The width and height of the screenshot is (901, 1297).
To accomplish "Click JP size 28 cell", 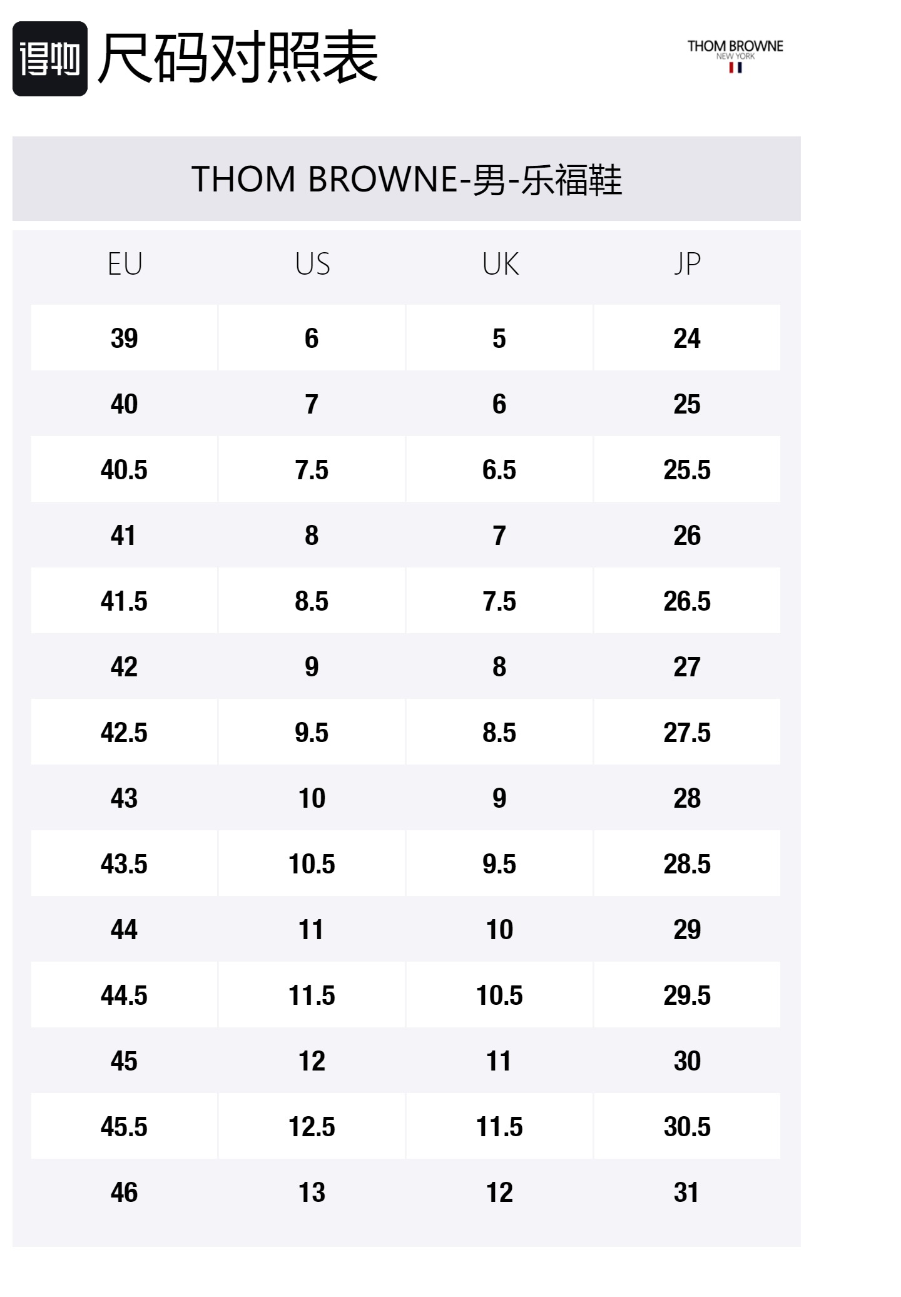I will coord(687,798).
